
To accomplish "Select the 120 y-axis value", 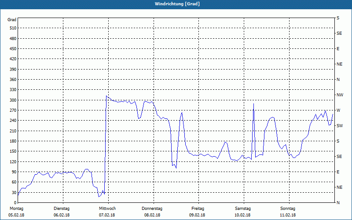I will point(13,161).
